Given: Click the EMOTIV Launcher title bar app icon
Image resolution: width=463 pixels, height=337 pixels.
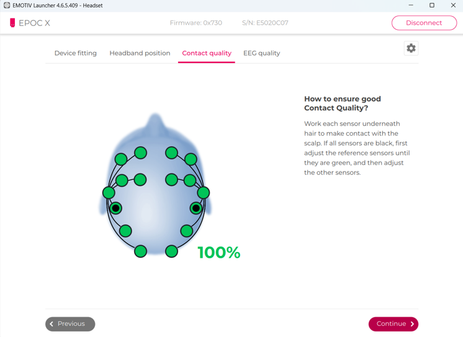Looking at the screenshot, I should (x=6, y=6).
